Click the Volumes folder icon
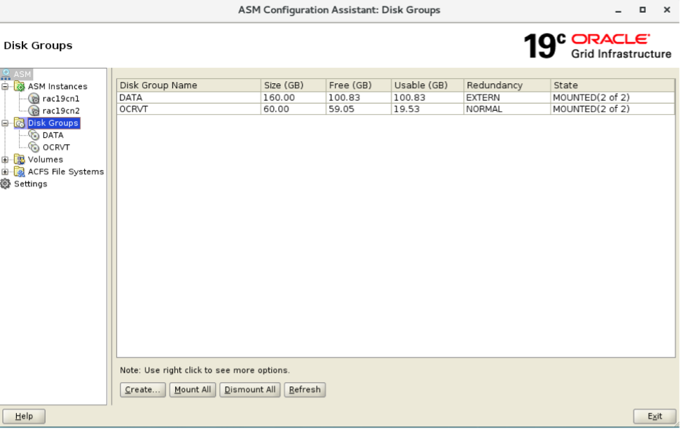The height and width of the screenshot is (429, 681). (20, 160)
